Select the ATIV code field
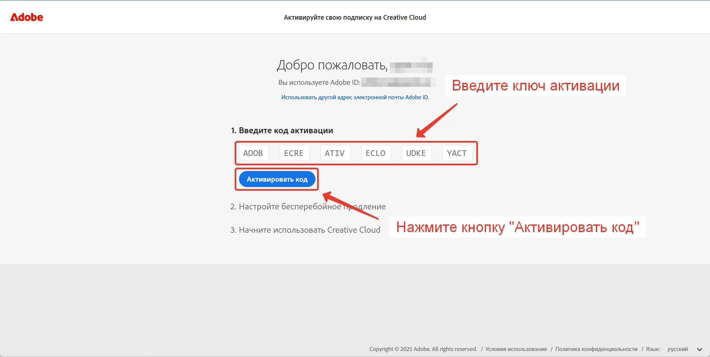Image resolution: width=710 pixels, height=357 pixels. click(335, 153)
